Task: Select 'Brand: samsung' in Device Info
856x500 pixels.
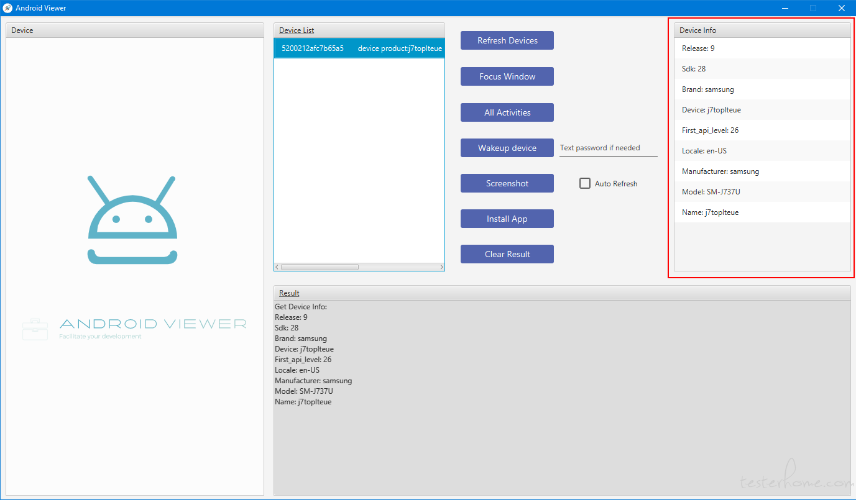Action: pos(762,89)
